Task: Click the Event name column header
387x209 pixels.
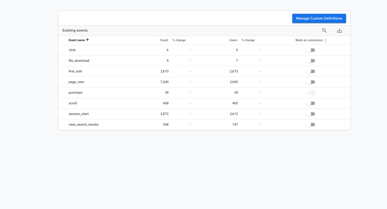Action: pos(77,40)
